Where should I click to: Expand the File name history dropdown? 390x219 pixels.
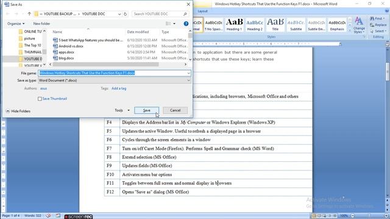coord(188,73)
